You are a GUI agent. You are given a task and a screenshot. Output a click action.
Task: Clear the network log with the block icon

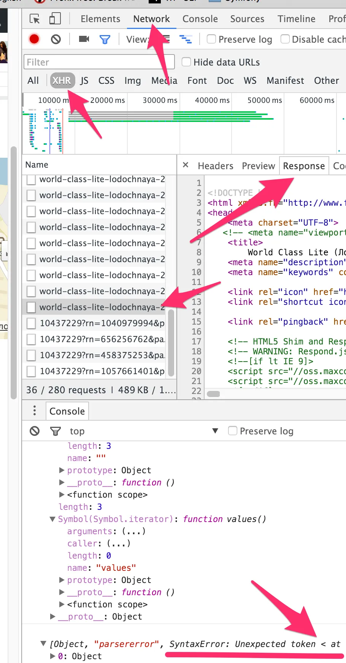pos(56,39)
